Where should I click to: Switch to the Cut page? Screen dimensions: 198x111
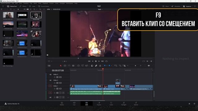point(74,104)
